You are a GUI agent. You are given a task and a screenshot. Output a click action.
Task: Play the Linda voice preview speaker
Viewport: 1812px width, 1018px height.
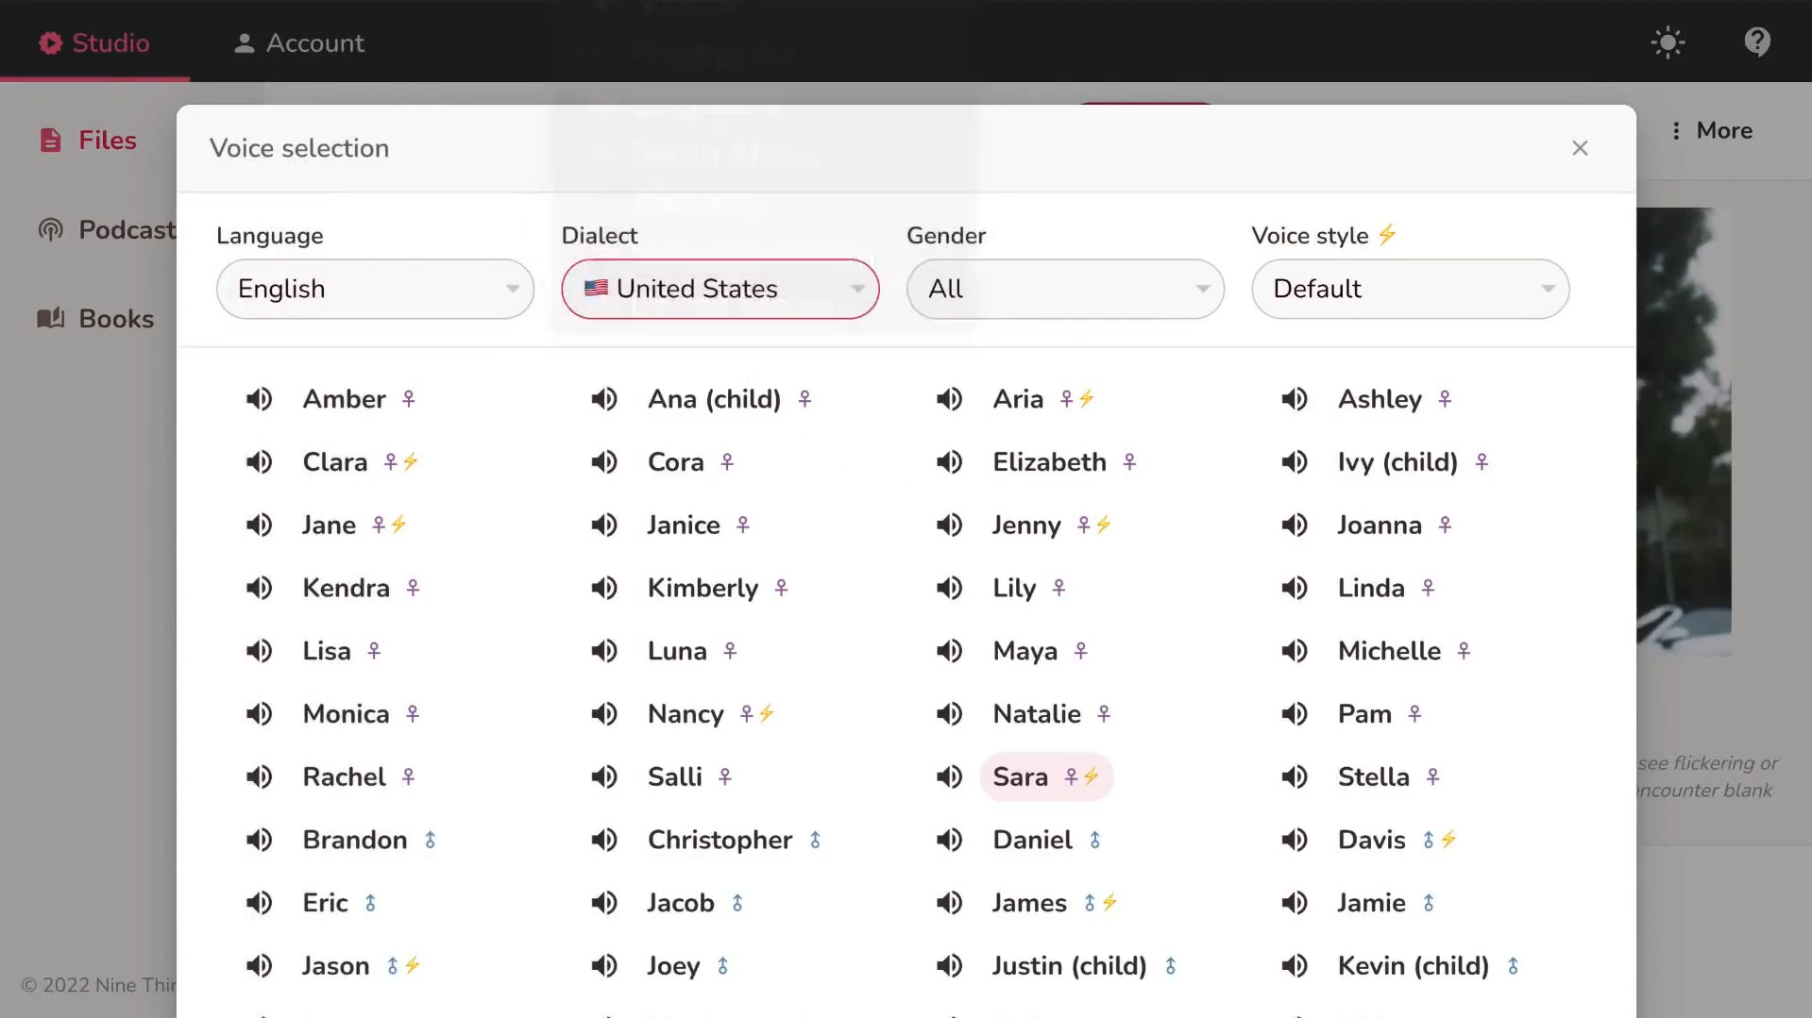[x=1295, y=589]
